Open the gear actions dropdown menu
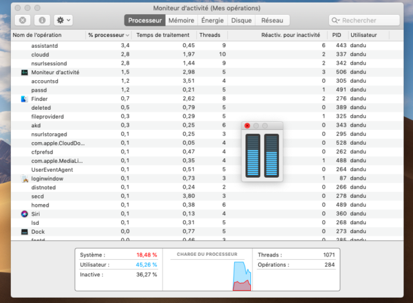This screenshot has height=303, width=413. click(63, 20)
